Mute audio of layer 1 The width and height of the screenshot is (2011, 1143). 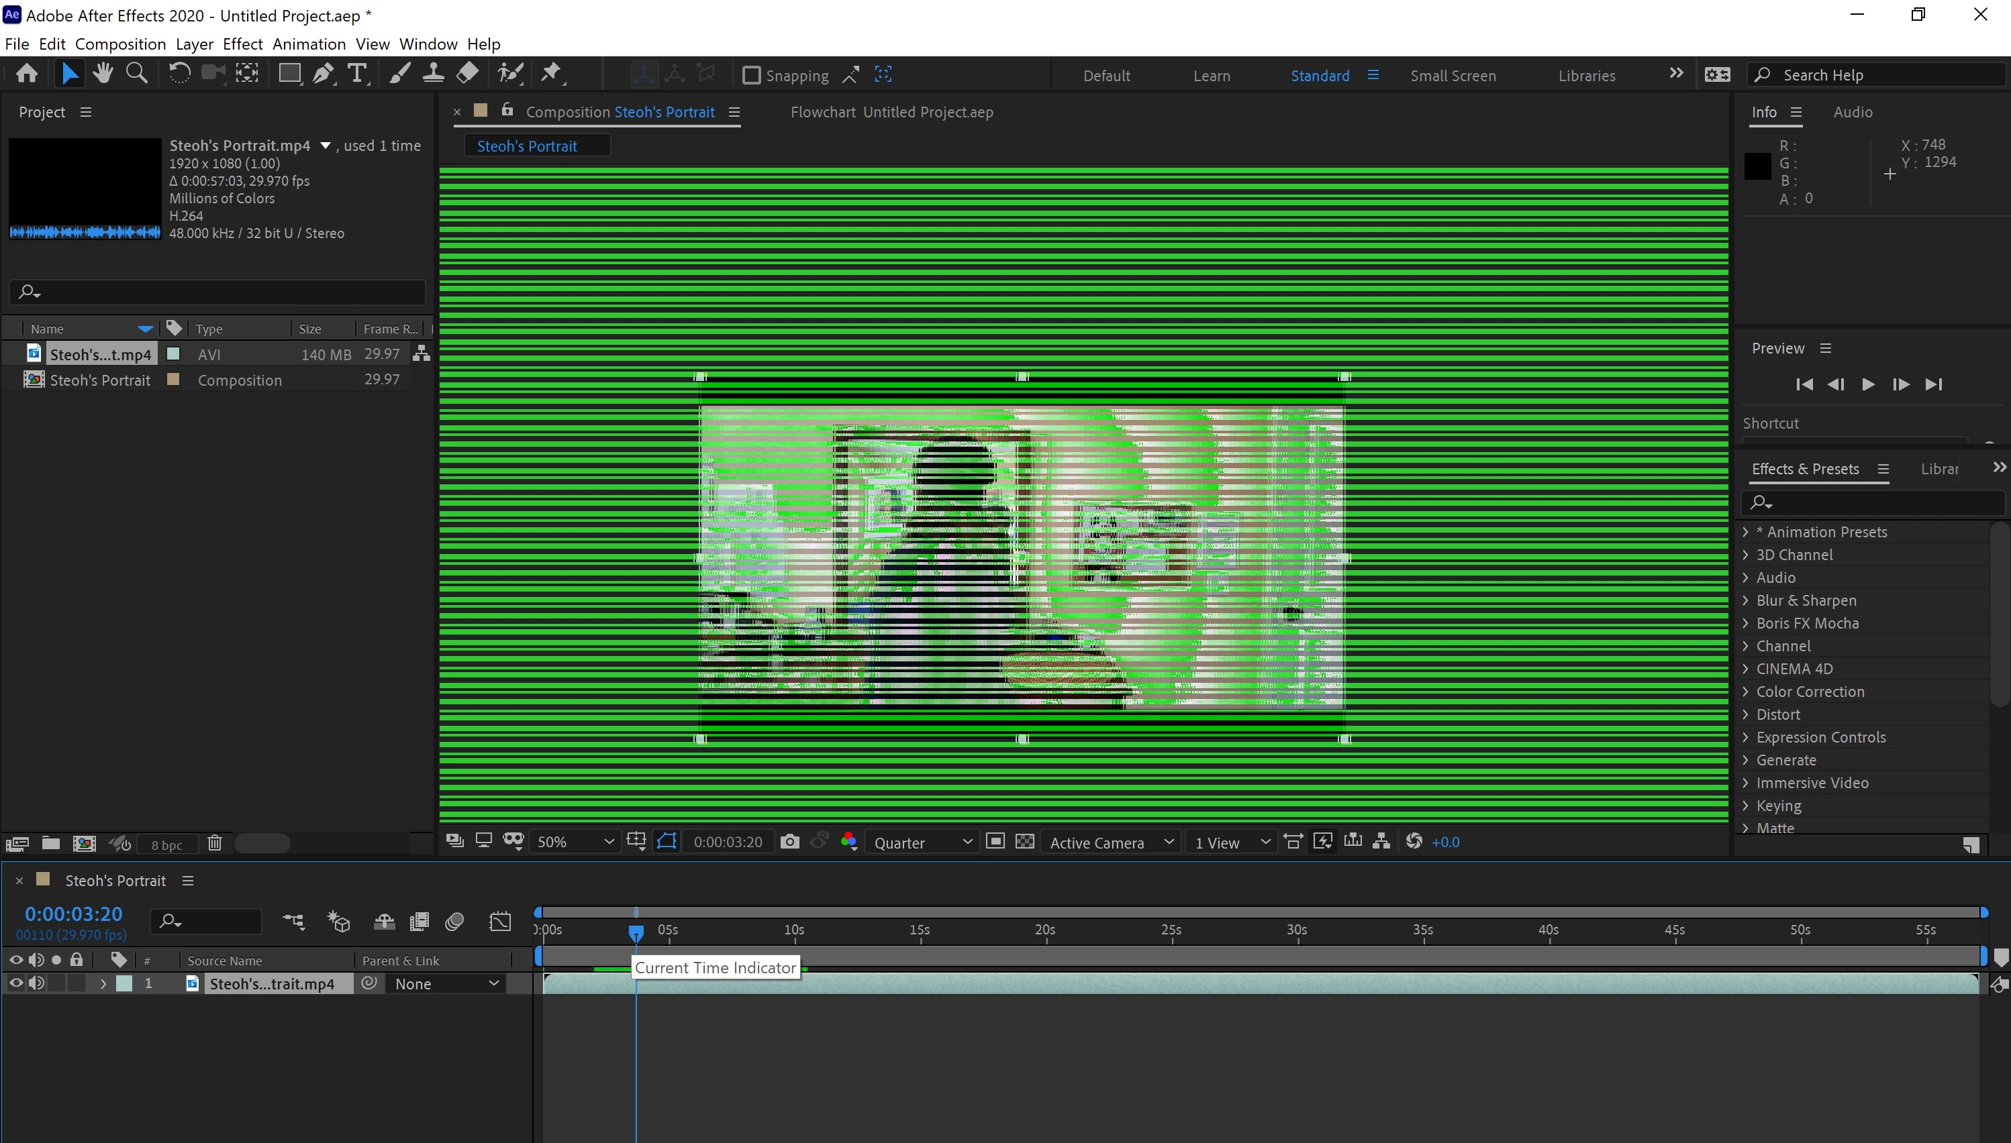(36, 983)
